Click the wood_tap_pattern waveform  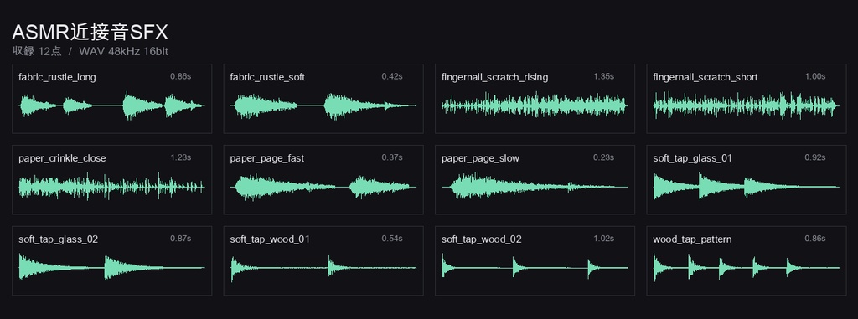coord(747,268)
